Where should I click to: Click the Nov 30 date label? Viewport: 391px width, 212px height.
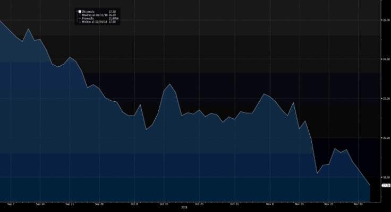[x=358, y=204]
